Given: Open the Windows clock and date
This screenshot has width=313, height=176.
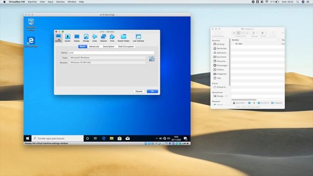Looking at the screenshot, I should (176, 138).
